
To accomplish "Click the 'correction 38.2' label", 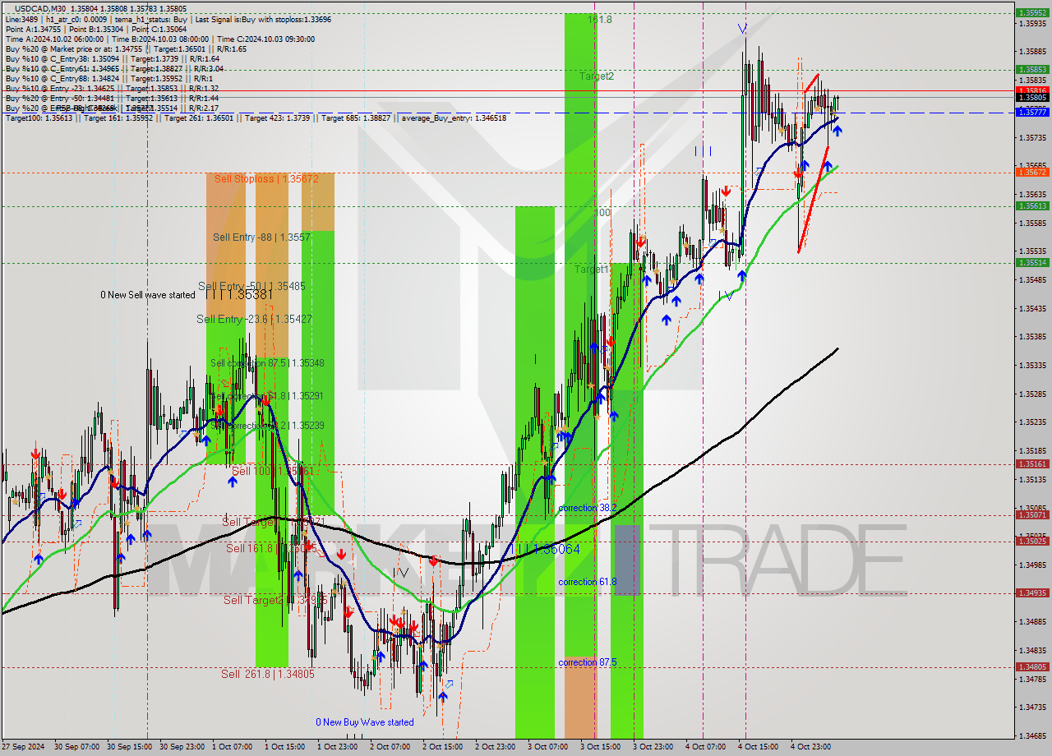I will [588, 508].
